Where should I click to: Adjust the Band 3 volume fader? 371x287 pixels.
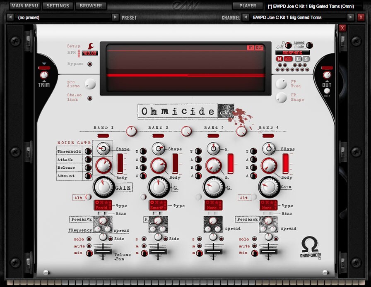(x=213, y=251)
